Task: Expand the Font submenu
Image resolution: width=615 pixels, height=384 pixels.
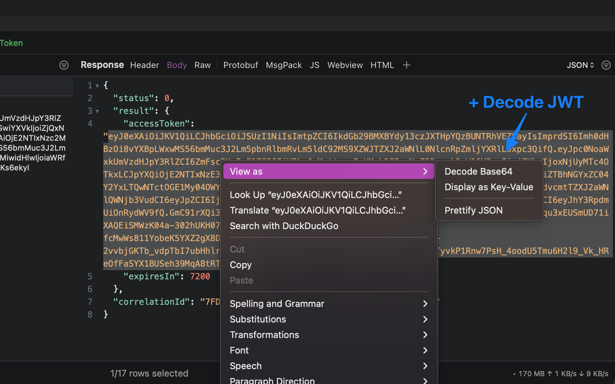Action: [329, 350]
